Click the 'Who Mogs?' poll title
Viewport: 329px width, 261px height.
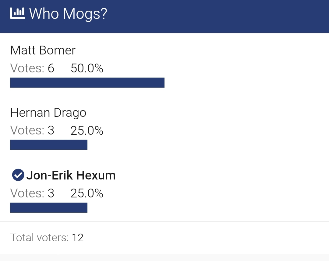68,14
